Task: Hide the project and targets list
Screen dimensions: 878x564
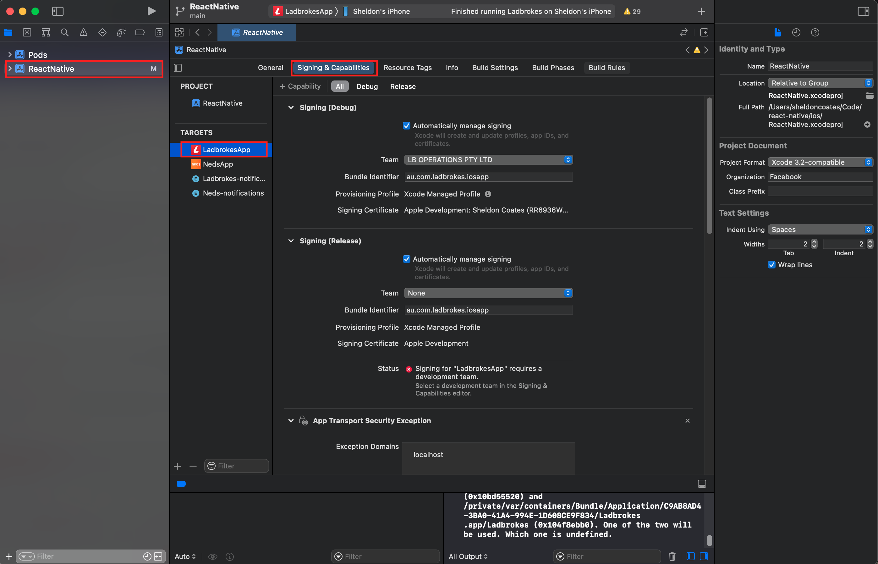Action: pos(178,68)
